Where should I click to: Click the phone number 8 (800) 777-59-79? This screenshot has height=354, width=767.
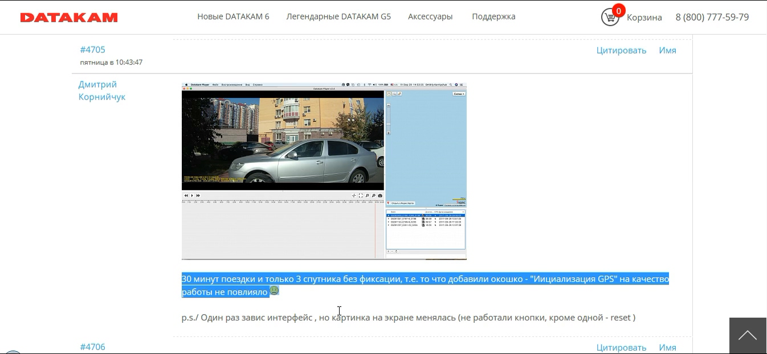click(x=712, y=17)
